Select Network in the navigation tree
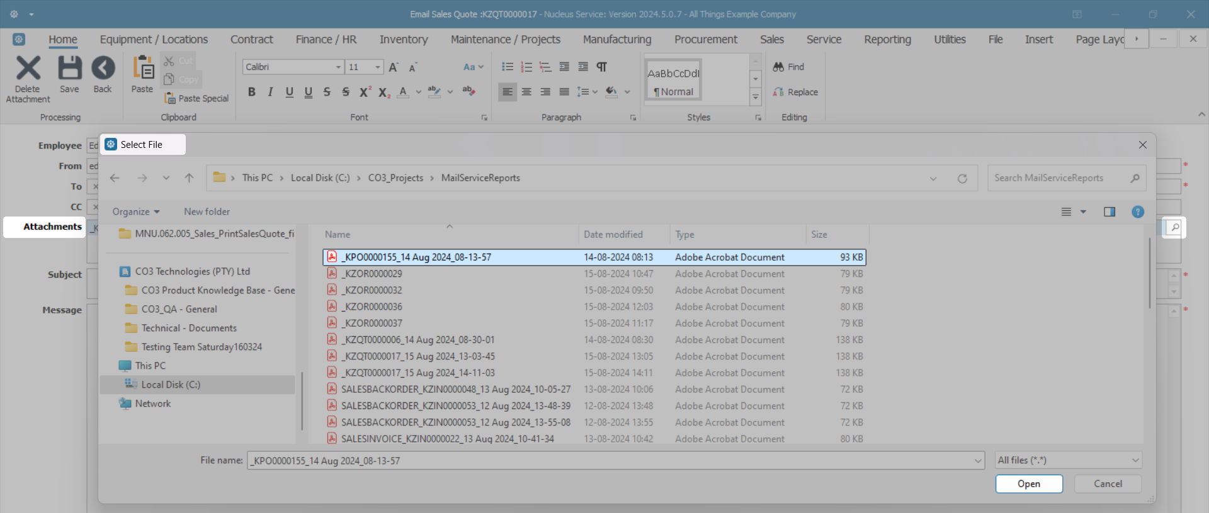Image resolution: width=1209 pixels, height=513 pixels. click(x=152, y=403)
